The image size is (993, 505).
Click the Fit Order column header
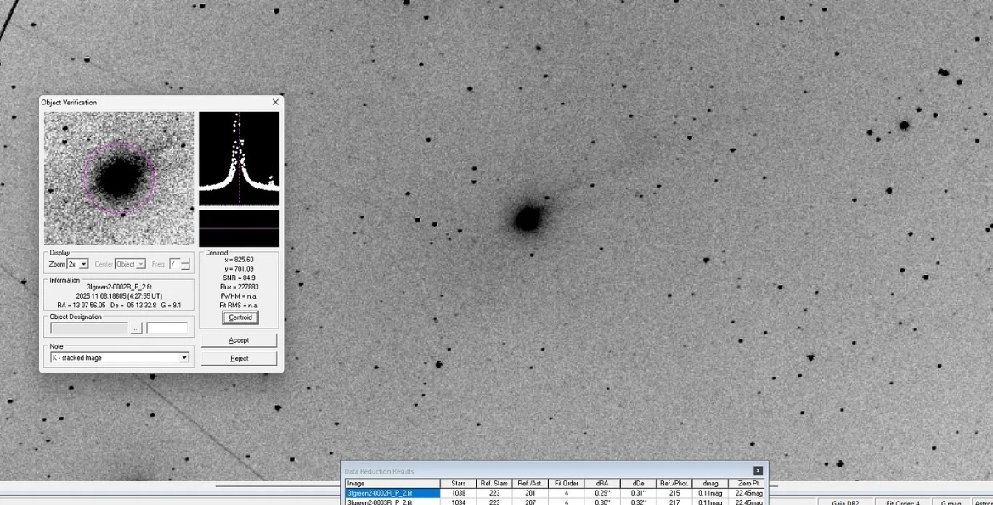pyautogui.click(x=566, y=484)
